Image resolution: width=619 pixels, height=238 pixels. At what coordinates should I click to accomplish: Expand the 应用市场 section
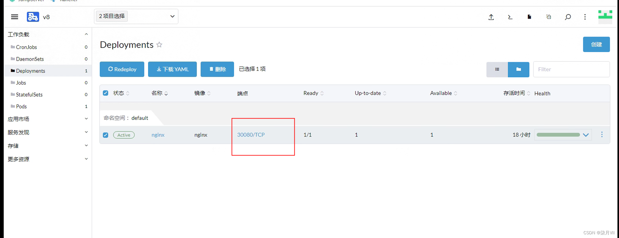click(x=86, y=119)
